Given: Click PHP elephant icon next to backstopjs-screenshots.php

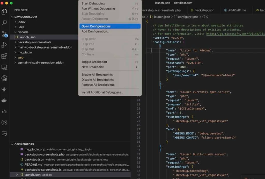Looking at the screenshot, I should [x=22, y=154].
